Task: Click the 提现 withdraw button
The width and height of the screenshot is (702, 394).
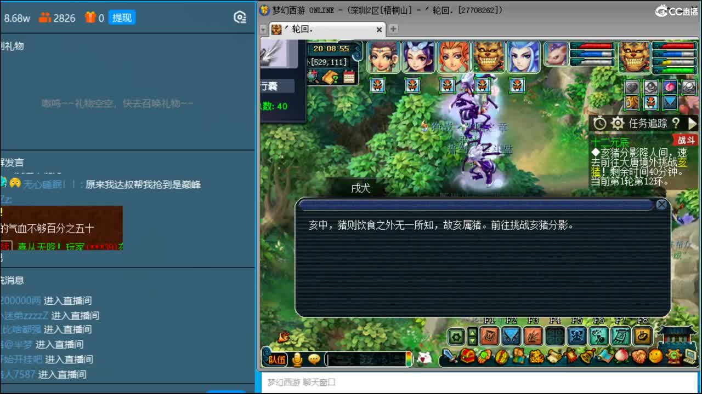Action: (x=121, y=18)
